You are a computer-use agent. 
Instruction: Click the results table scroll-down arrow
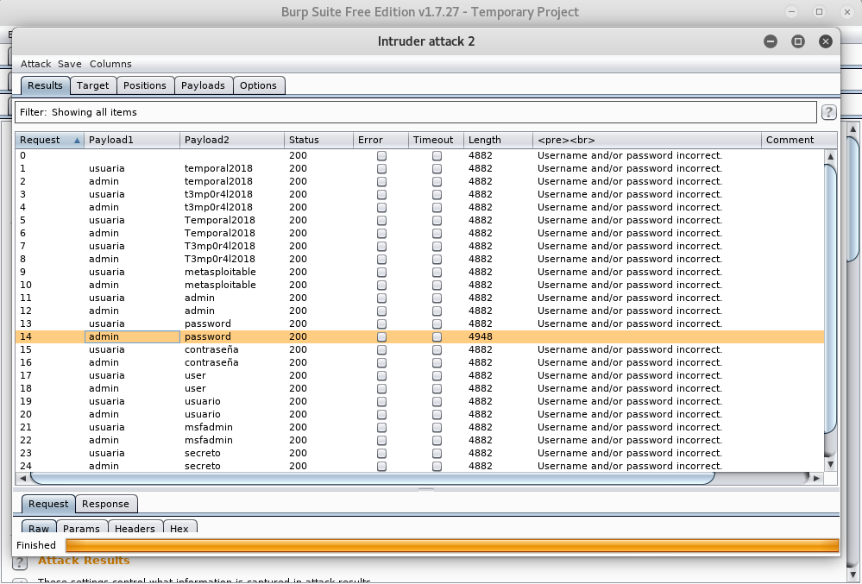click(830, 464)
